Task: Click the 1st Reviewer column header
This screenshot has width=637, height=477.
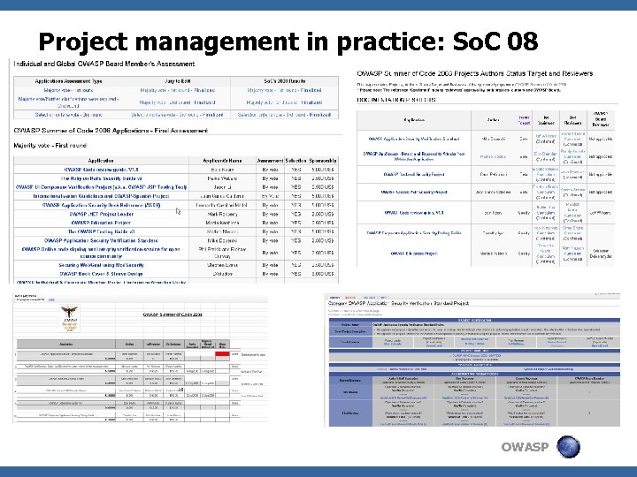Action: pyautogui.click(x=546, y=120)
